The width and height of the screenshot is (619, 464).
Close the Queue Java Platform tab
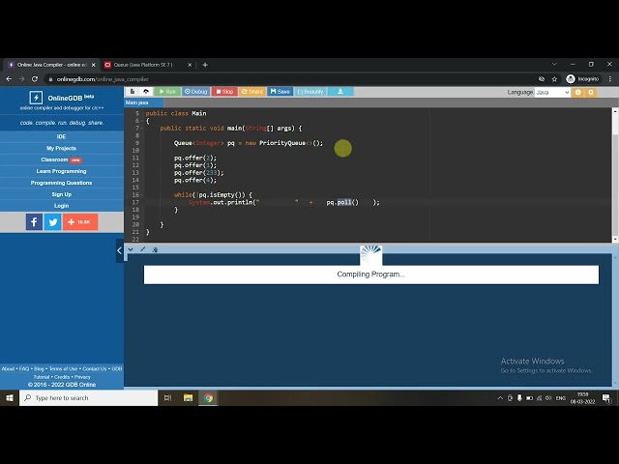pyautogui.click(x=190, y=65)
